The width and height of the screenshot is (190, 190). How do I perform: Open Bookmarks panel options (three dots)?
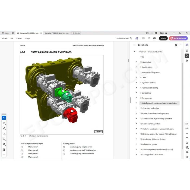tap(180, 45)
